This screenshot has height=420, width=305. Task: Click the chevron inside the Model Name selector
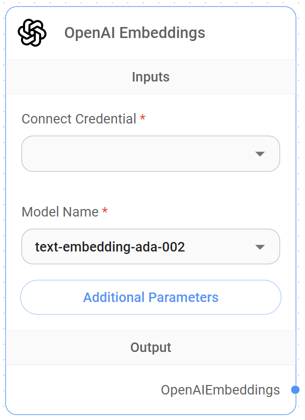pos(260,246)
